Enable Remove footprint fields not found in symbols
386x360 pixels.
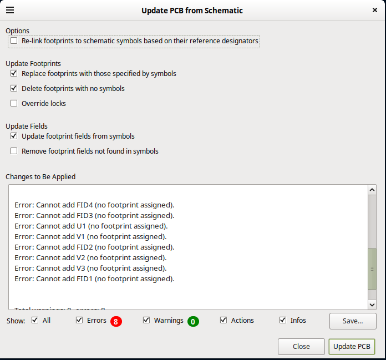click(14, 151)
